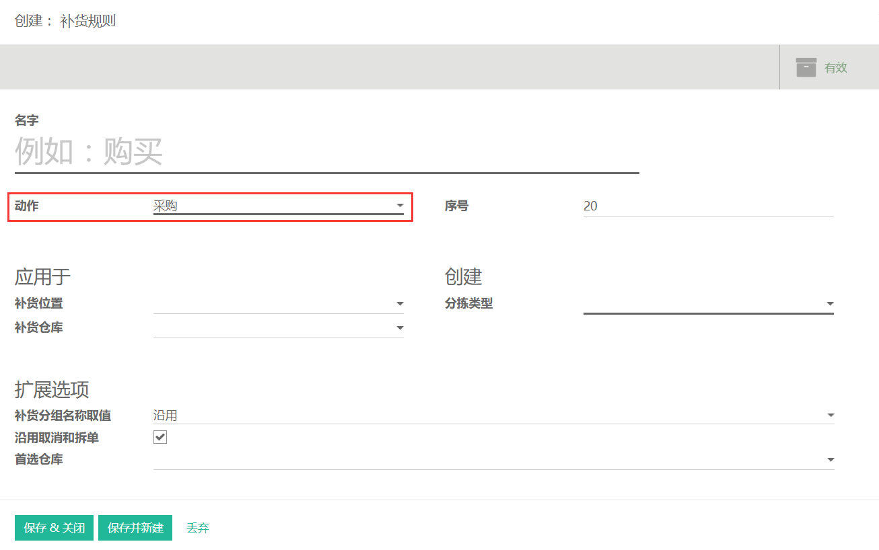Expand the 首选仓库 dropdown arrow
This screenshot has height=550, width=879.
[831, 460]
